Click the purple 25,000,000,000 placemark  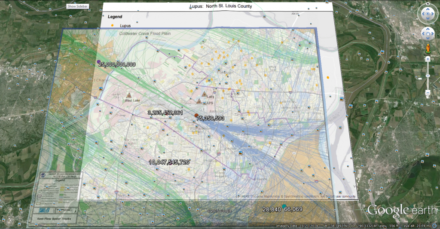(99, 62)
